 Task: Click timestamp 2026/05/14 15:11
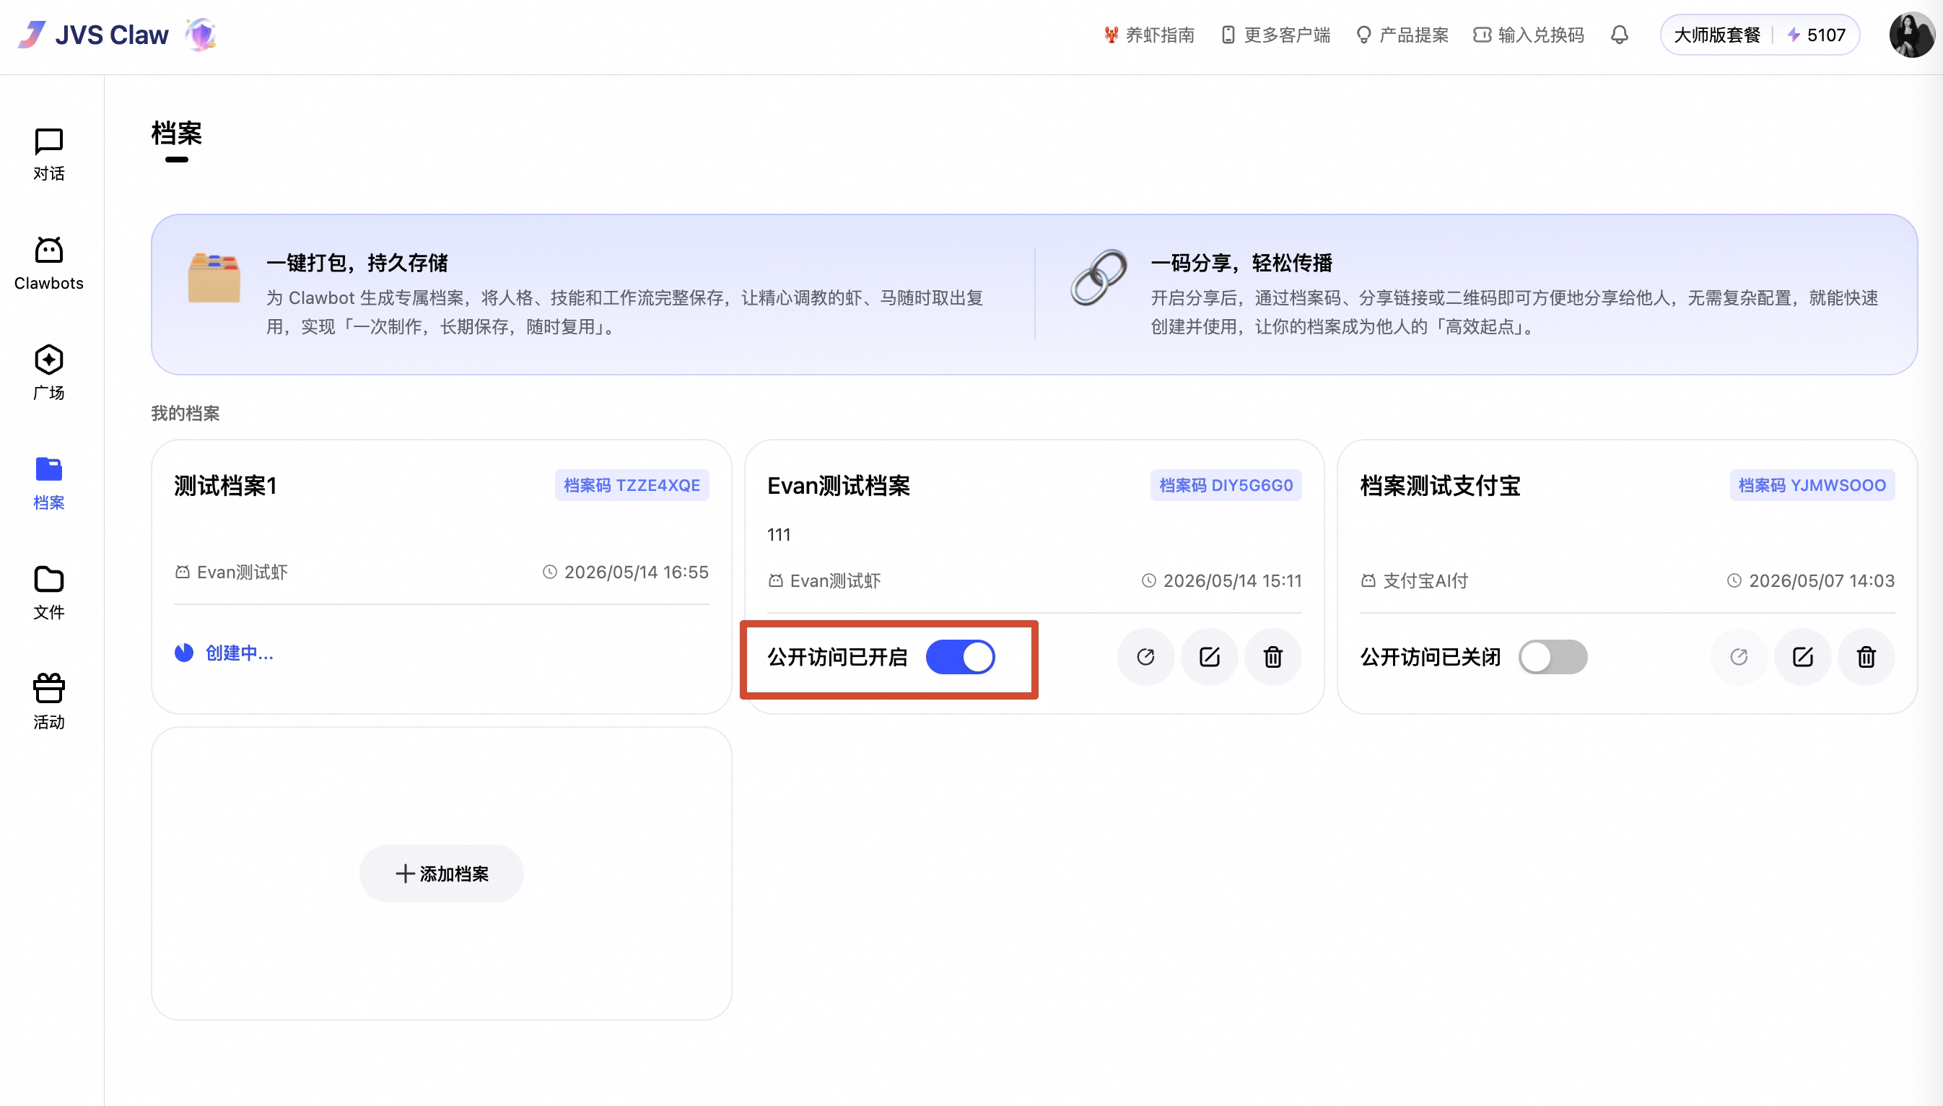(1232, 581)
